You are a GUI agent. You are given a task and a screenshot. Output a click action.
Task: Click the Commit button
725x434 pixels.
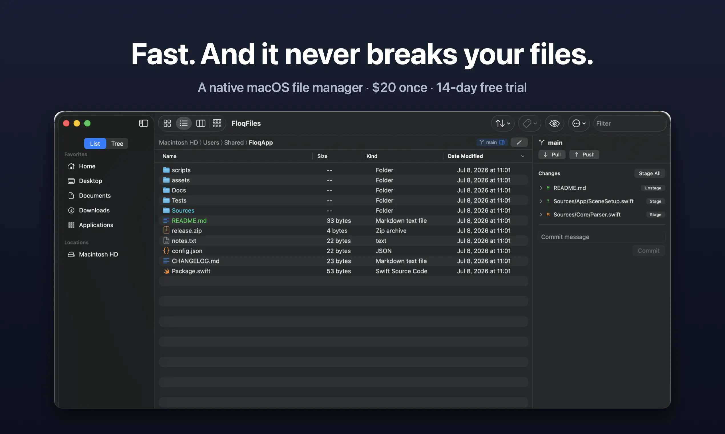click(x=649, y=251)
